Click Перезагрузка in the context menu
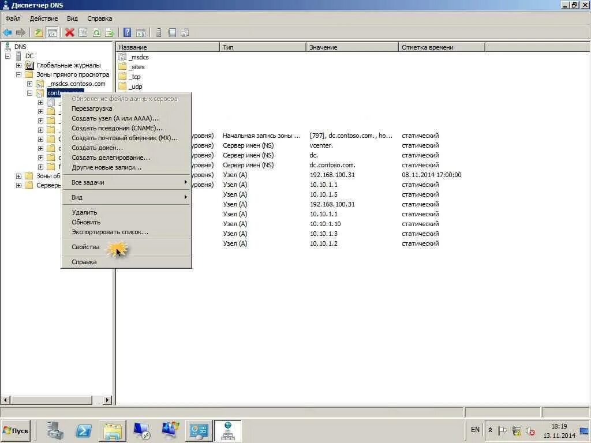Image resolution: width=591 pixels, height=443 pixels. point(92,108)
